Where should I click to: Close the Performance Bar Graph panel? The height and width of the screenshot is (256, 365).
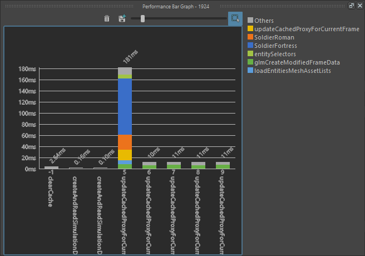[360, 6]
